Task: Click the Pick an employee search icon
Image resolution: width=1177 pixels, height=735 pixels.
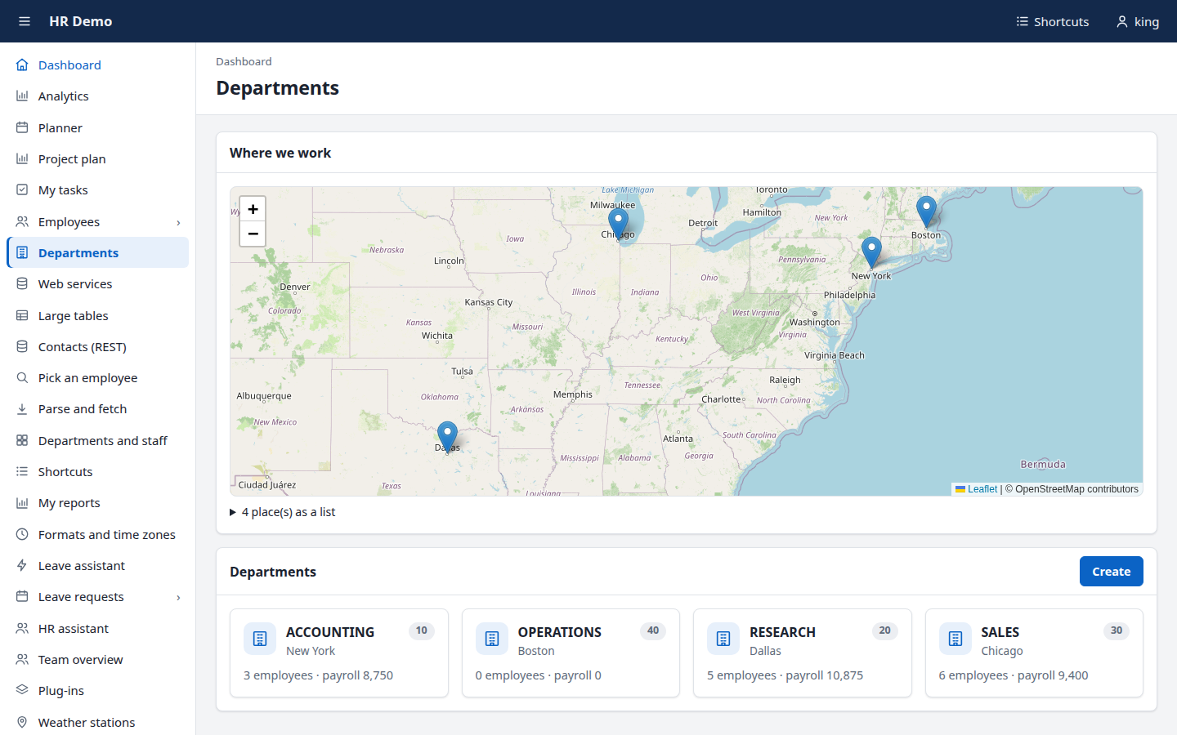Action: (22, 378)
